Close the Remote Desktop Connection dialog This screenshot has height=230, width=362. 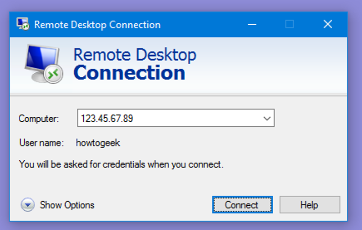(328, 24)
